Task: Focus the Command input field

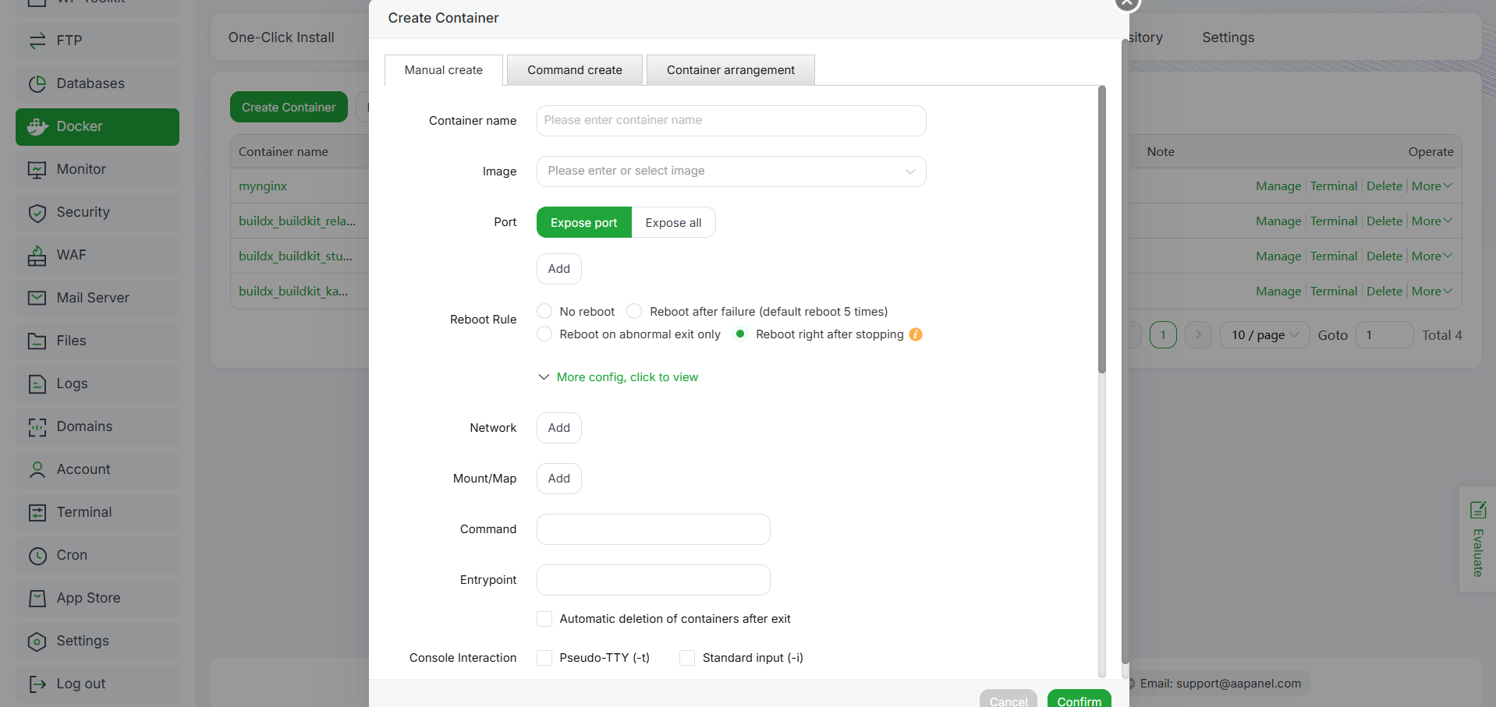Action: [653, 529]
